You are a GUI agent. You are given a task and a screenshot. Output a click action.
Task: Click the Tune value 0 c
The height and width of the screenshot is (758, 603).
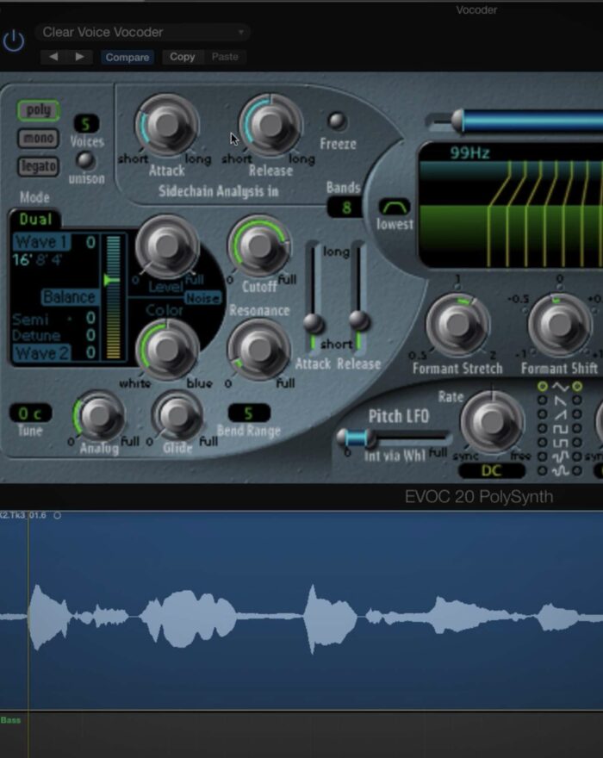(x=30, y=413)
